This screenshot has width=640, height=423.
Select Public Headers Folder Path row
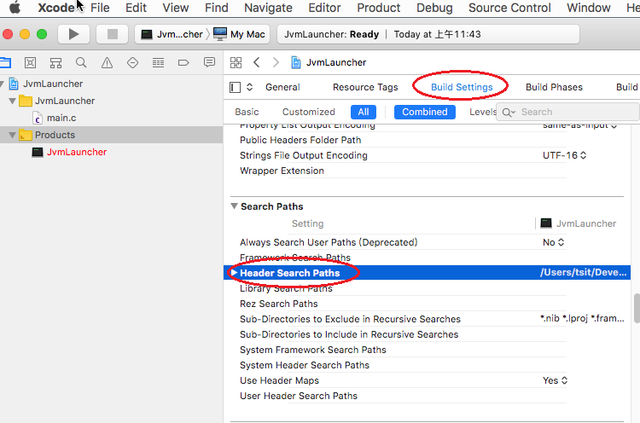coord(427,141)
